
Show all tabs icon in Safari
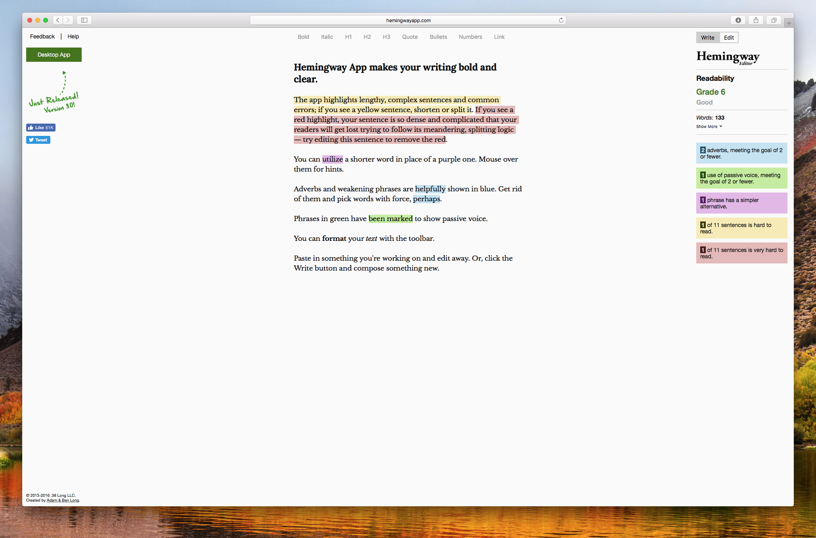(774, 20)
